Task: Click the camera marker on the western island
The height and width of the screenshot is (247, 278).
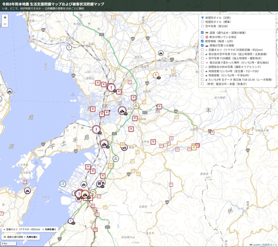Action: 27,191
